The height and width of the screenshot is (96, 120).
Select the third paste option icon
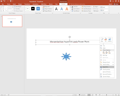[x=109, y=53]
